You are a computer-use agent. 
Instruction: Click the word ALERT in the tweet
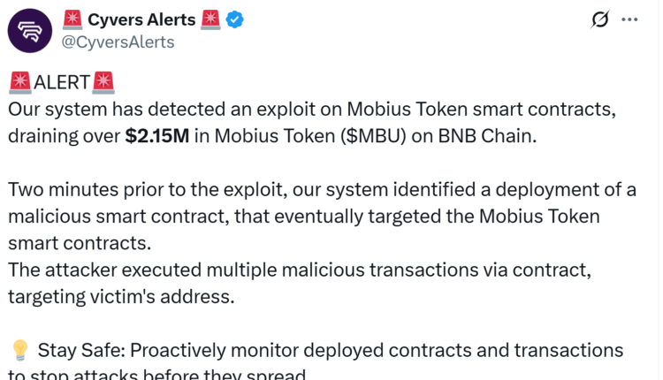62,84
